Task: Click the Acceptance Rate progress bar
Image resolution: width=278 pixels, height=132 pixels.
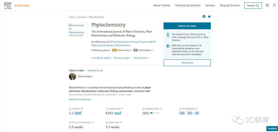Action: click(154, 113)
